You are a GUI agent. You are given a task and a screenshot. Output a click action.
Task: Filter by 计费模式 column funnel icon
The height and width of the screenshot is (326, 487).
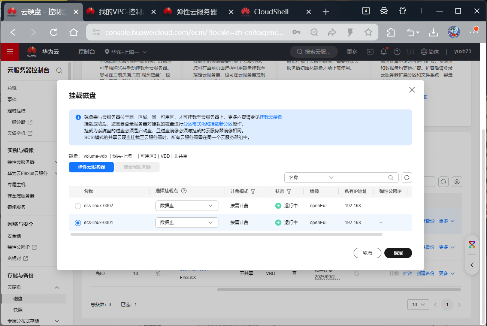[253, 191]
